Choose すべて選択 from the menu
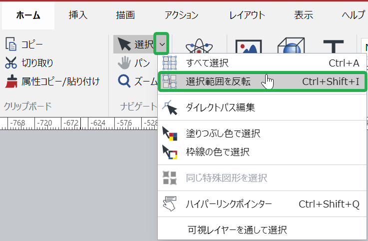Viewport: 368px width, 241px height. (262, 63)
